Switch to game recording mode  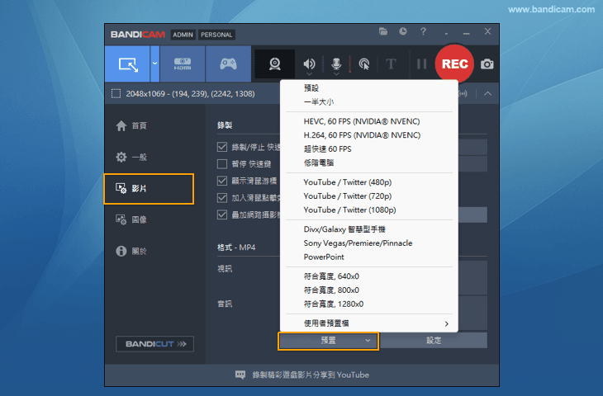tap(229, 64)
